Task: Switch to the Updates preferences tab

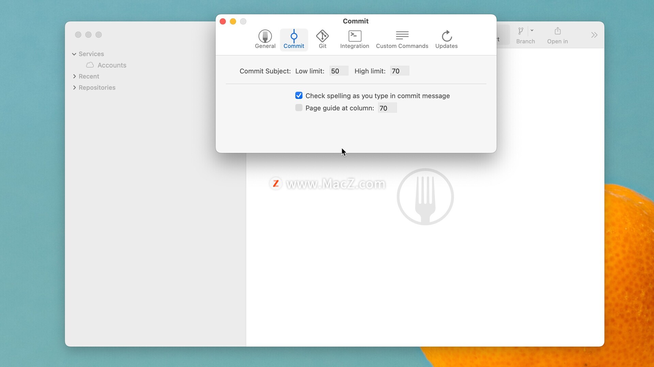Action: [x=446, y=39]
